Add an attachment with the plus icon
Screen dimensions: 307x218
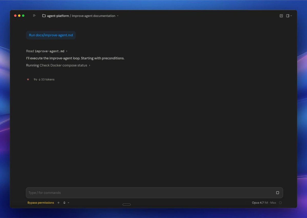pyautogui.click(x=58, y=203)
